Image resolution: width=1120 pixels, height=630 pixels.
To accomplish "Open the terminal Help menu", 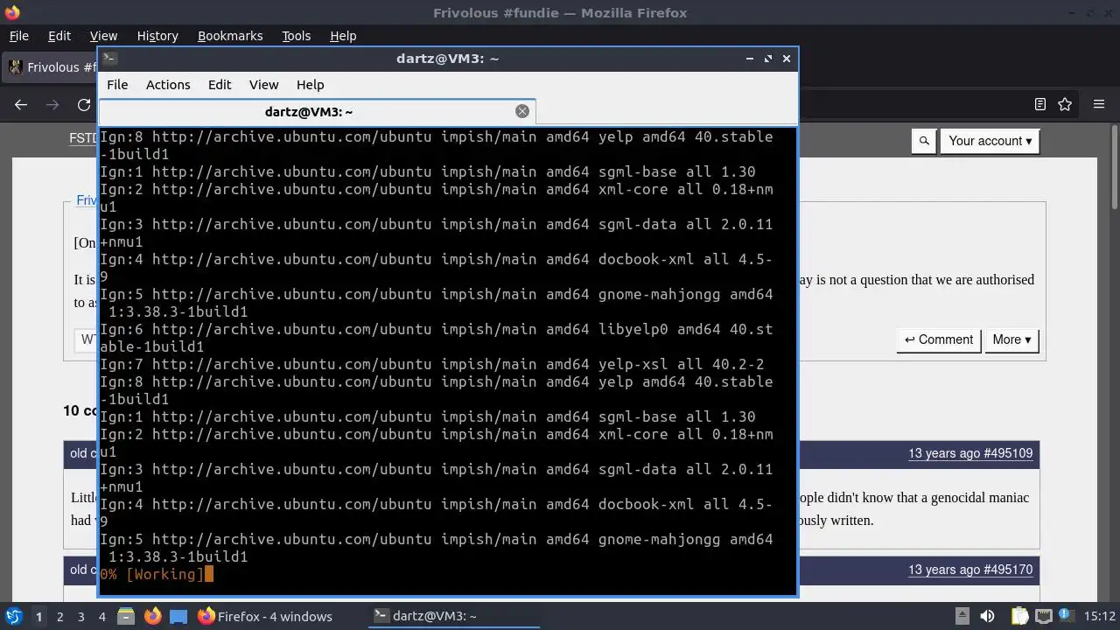I will 310,85.
